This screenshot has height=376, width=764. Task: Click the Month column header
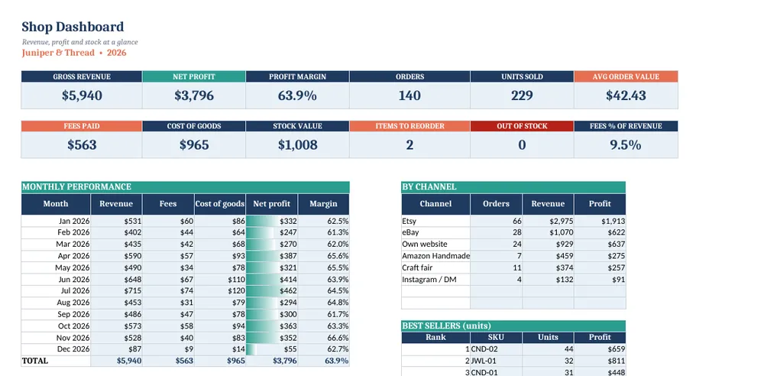(x=56, y=204)
